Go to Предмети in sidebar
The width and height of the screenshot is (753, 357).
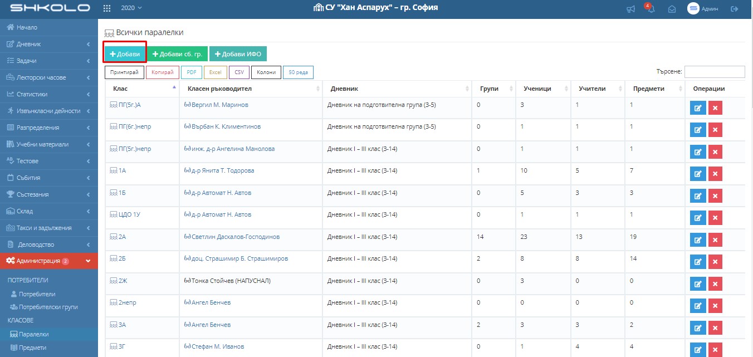click(x=32, y=348)
